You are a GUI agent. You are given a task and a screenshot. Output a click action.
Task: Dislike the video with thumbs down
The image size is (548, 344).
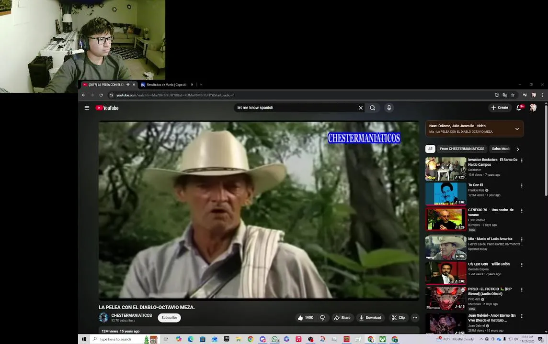coord(322,318)
